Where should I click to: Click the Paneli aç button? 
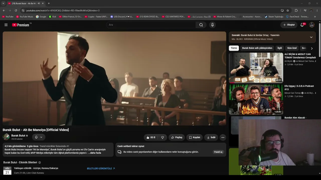click(218, 152)
